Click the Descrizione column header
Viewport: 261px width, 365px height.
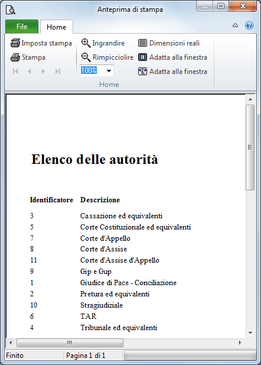click(x=100, y=200)
